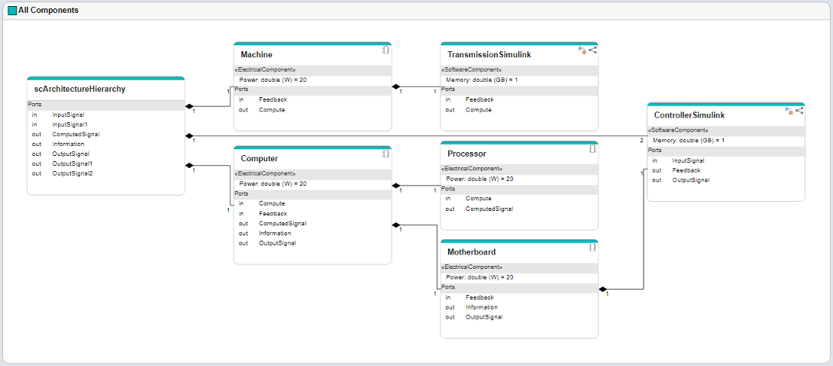Select the Processor component title

[467, 154]
